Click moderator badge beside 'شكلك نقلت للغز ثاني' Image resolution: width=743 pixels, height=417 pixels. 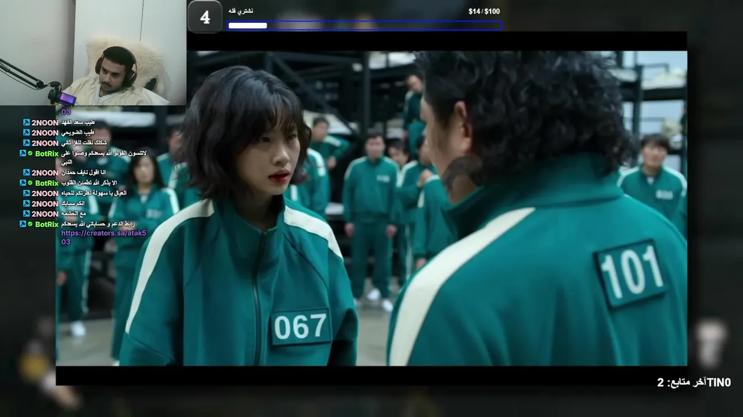(x=26, y=142)
